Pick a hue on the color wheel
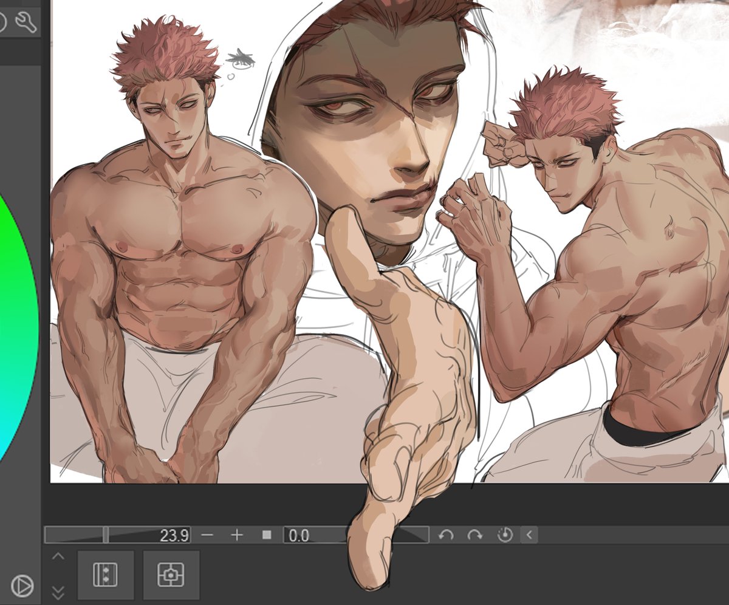729x605 pixels. [x=18, y=328]
